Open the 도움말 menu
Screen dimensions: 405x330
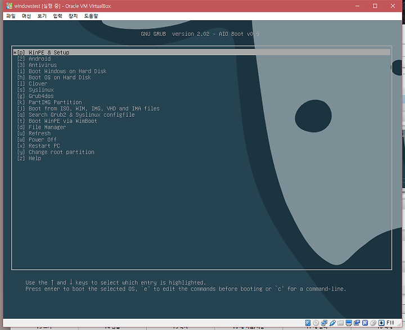[x=91, y=16]
